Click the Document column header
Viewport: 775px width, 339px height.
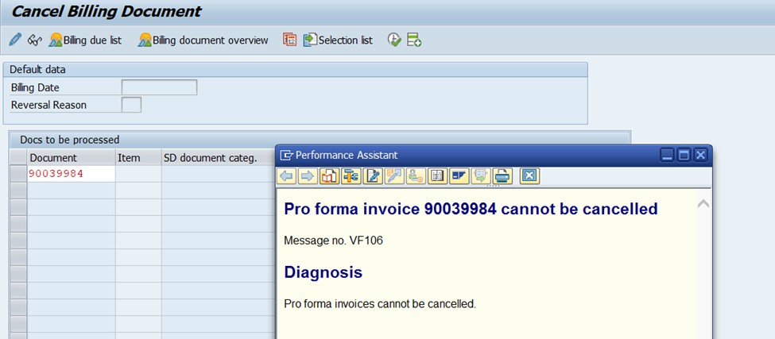(x=72, y=158)
